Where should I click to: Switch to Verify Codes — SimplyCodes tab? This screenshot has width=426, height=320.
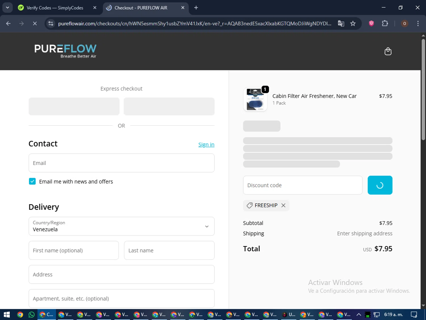[x=55, y=8]
